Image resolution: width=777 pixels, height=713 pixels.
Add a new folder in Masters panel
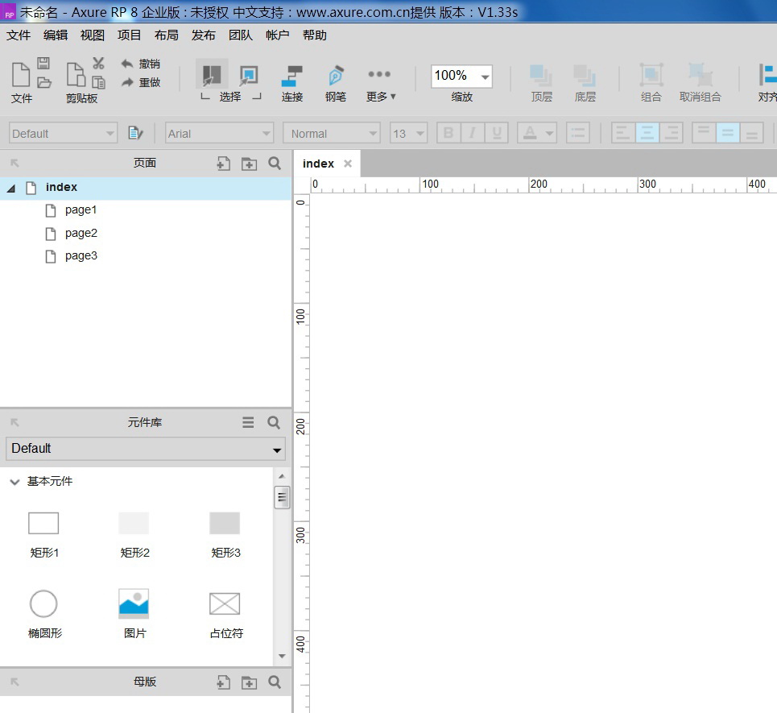(250, 682)
